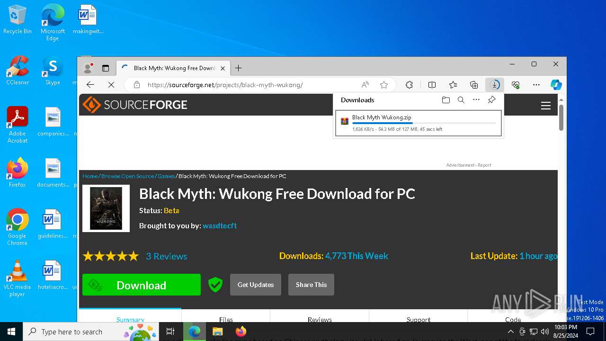
Task: Open Games breadcrumb link
Action: click(166, 176)
